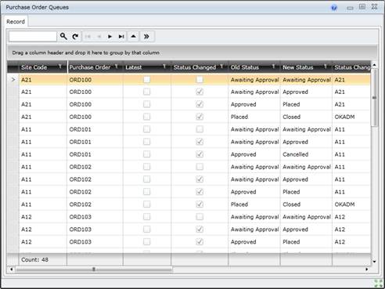385x289 pixels.
Task: Sort by New Status column header
Action: pos(298,67)
